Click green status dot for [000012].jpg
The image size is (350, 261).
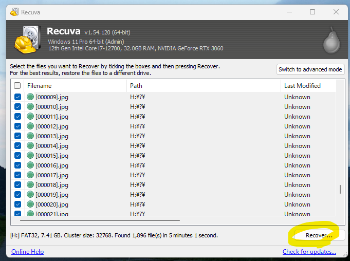point(30,126)
